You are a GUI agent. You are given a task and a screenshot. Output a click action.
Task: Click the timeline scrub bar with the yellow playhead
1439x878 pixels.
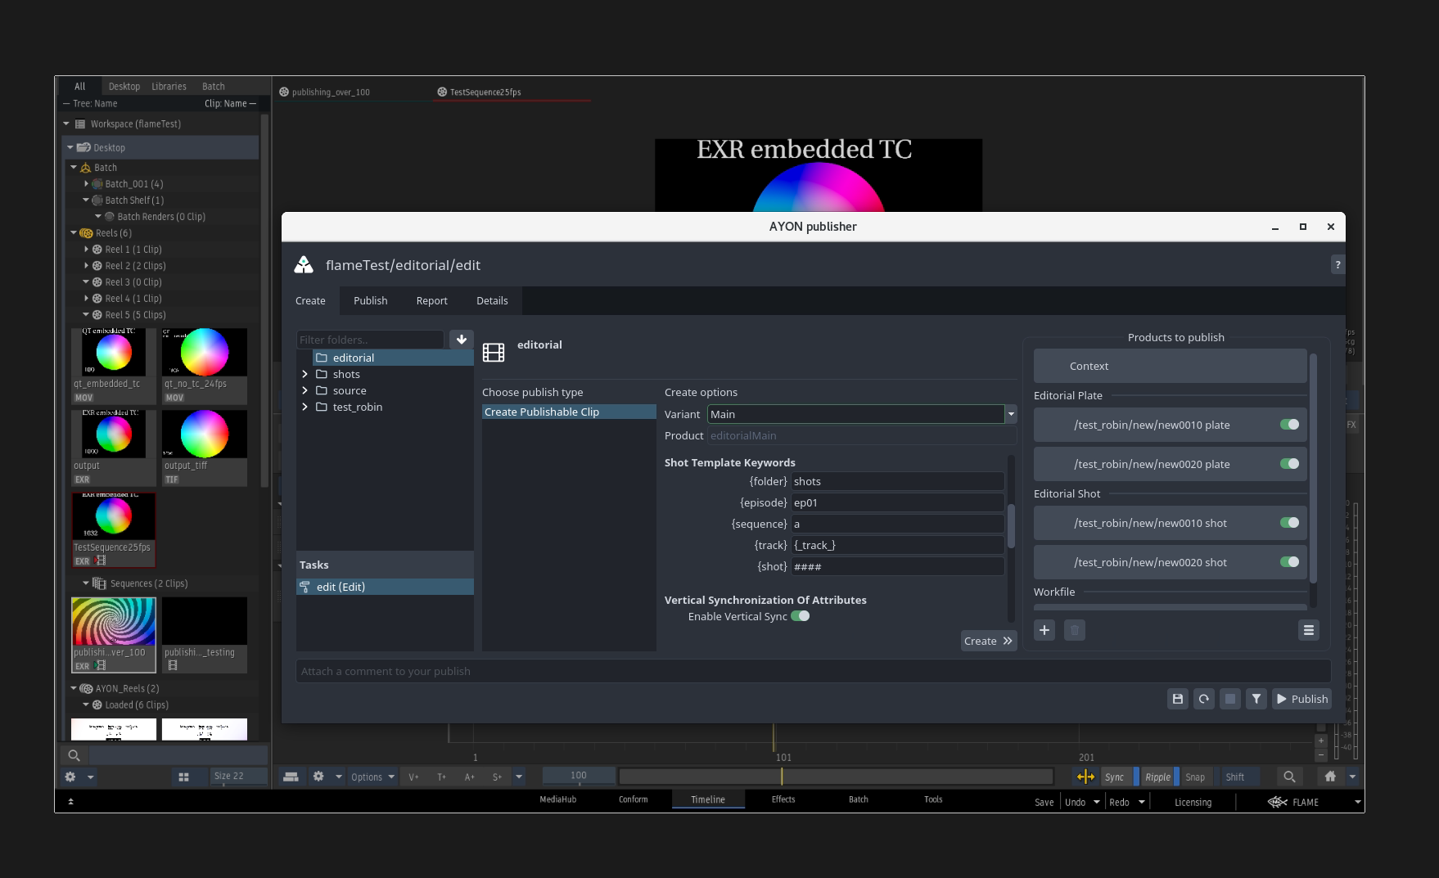pyautogui.click(x=836, y=777)
